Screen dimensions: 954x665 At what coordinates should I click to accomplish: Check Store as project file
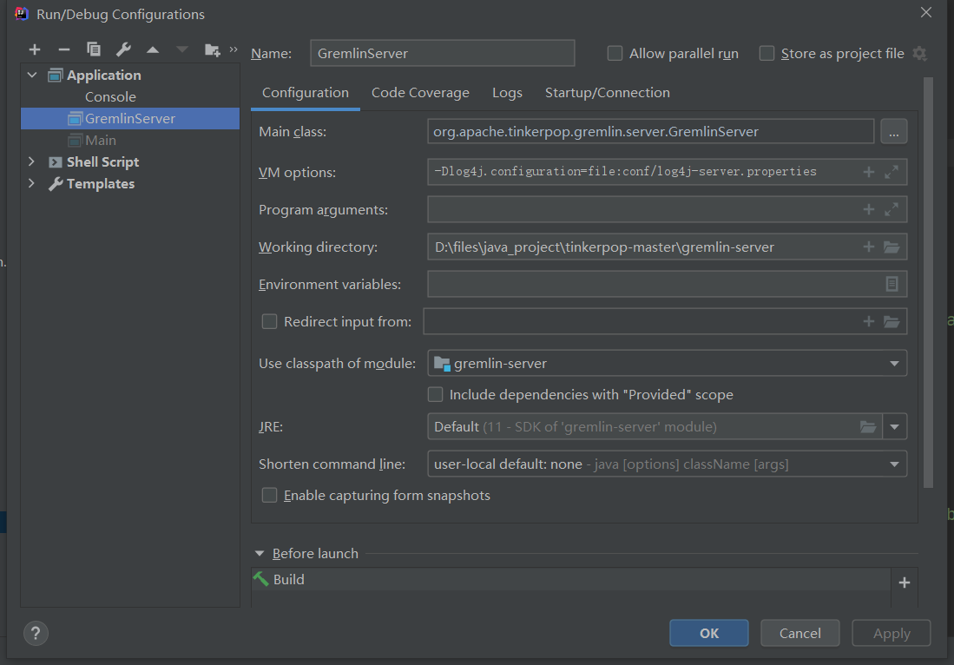tap(766, 54)
